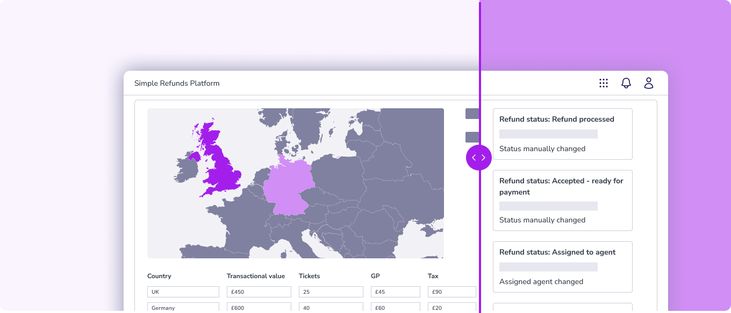This screenshot has width=731, height=313.
Task: Click the Tickets column header
Action: click(x=309, y=276)
